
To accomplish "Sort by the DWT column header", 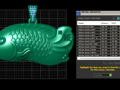I will click(x=115, y=23).
